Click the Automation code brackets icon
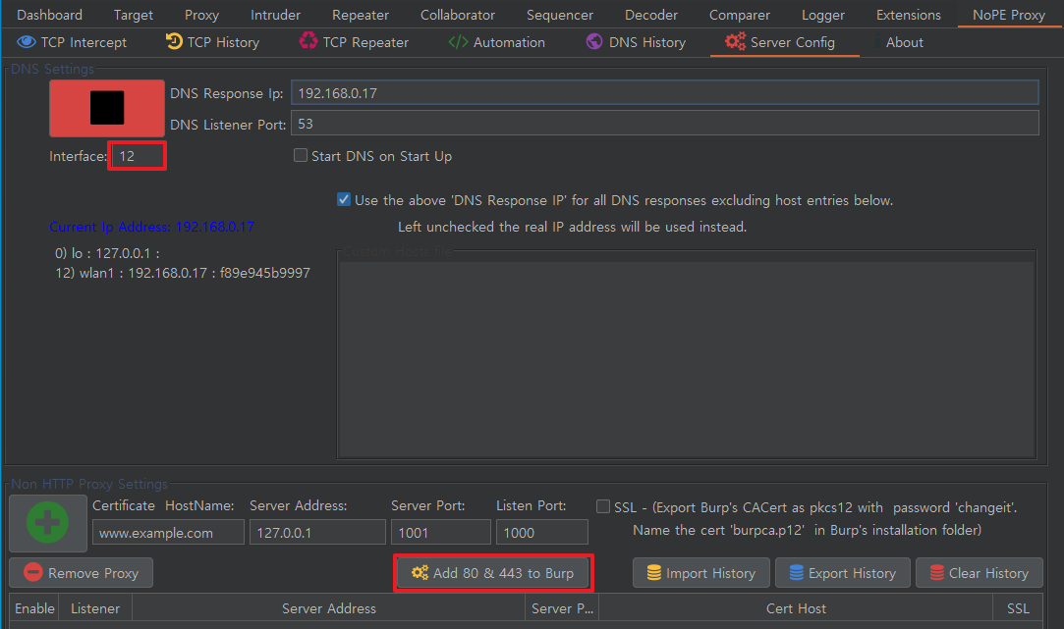Image resolution: width=1064 pixels, height=629 pixels. [x=458, y=42]
